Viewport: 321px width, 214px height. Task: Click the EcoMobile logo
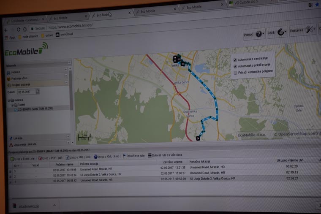(x=26, y=49)
